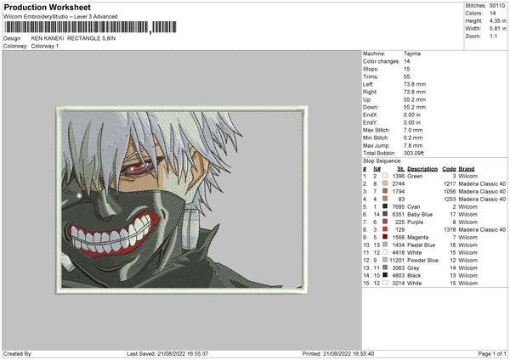Click design name KEN KANEKI RECTANGLE 5,8IN
The height and width of the screenshot is (360, 510).
click(73, 38)
